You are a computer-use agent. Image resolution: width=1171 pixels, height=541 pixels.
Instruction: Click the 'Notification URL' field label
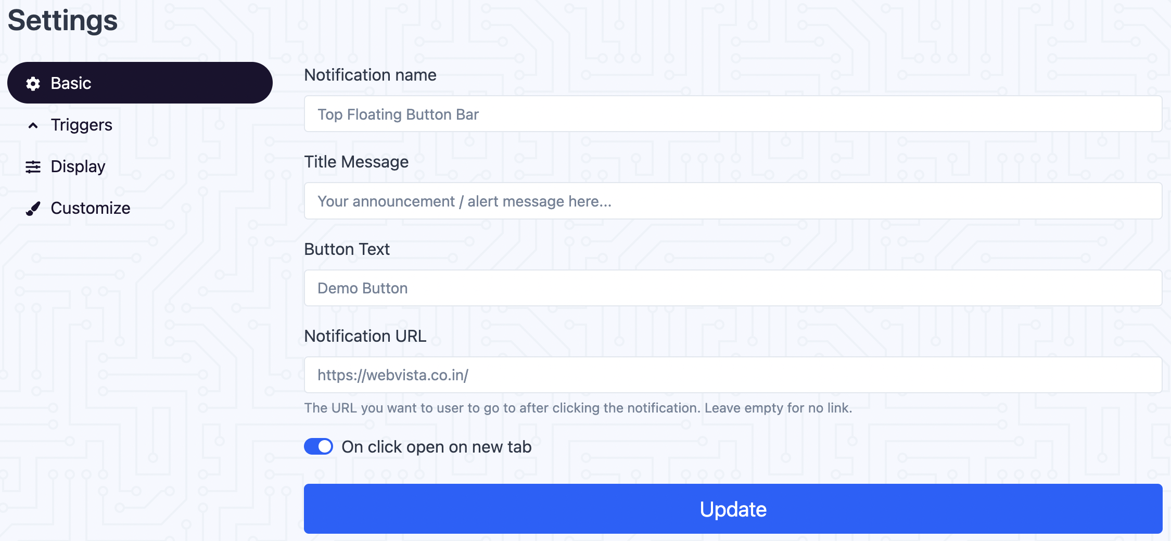tap(365, 336)
